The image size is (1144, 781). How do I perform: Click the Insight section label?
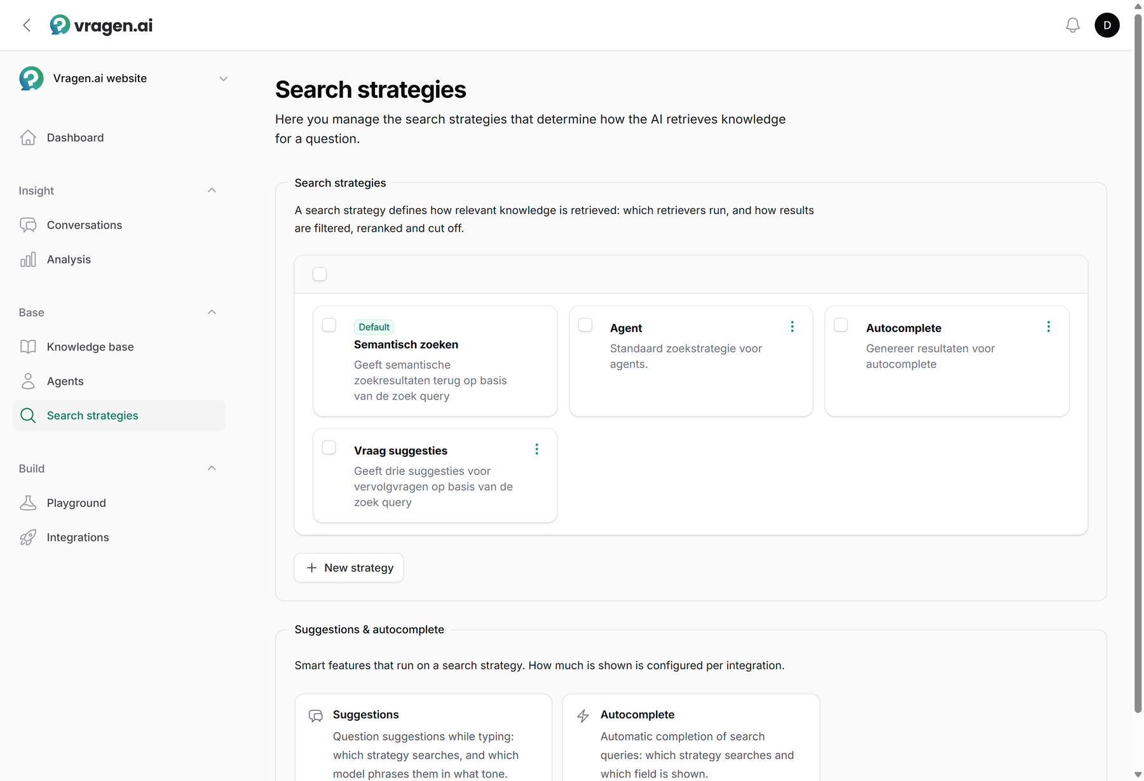coord(36,190)
